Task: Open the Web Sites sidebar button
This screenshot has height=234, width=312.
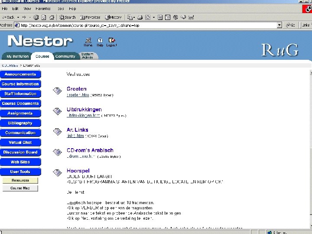Action: [20, 162]
